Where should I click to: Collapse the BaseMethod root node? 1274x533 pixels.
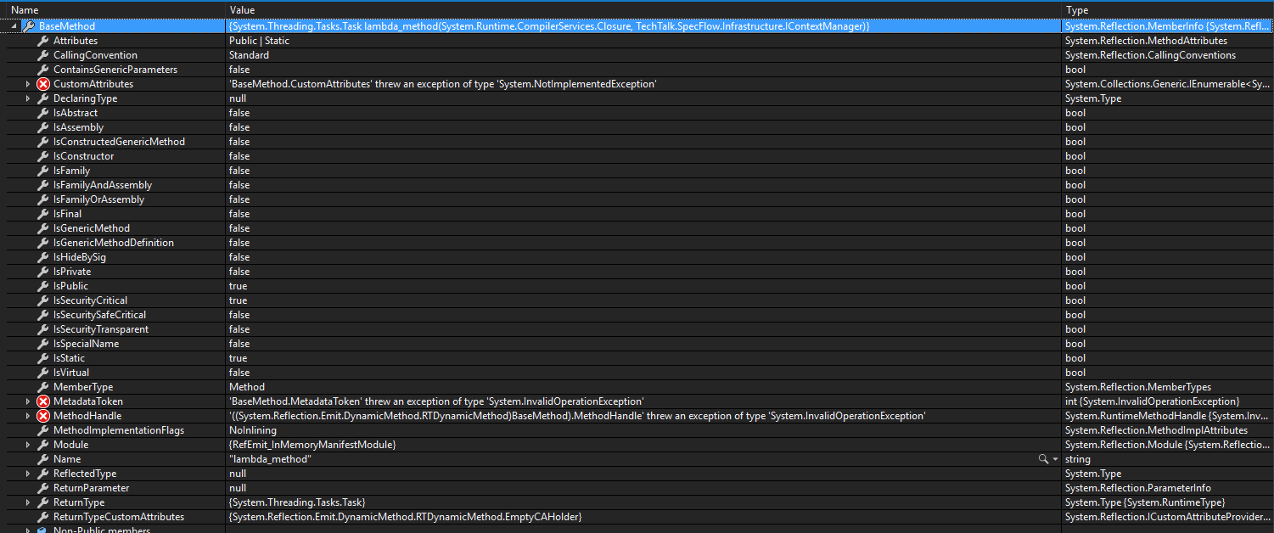pos(14,26)
